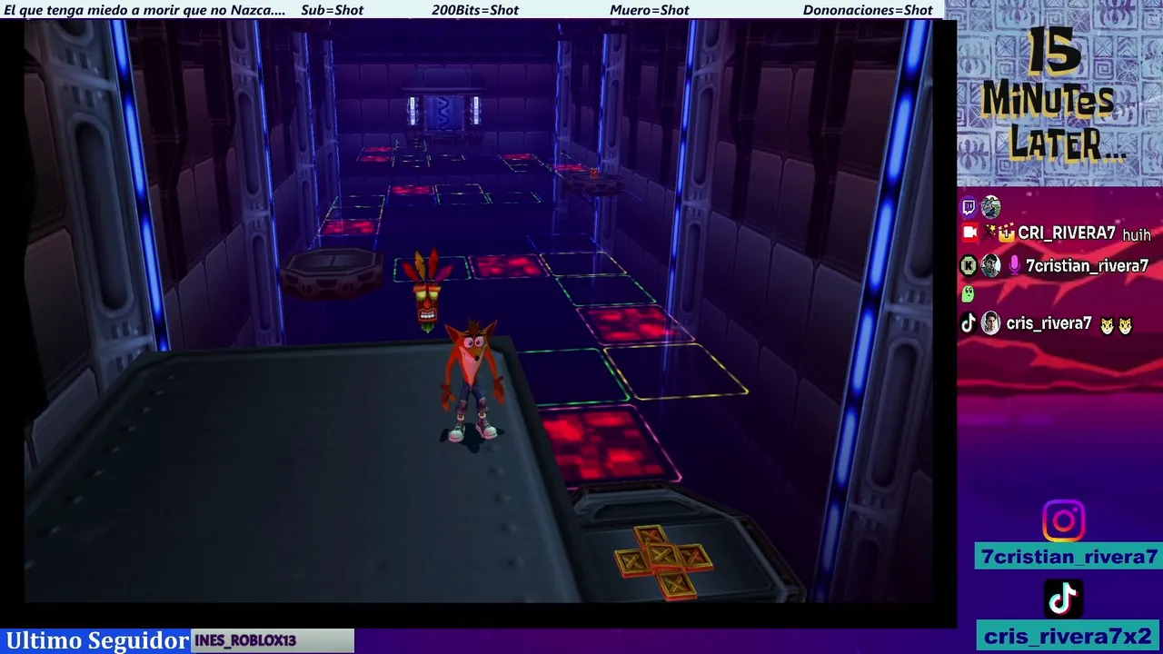Screen dimensions: 1163x654
Task: Click the green ghost emote icon
Action: point(969,293)
